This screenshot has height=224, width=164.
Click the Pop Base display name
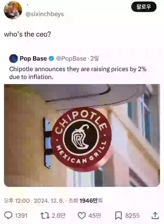33,59
